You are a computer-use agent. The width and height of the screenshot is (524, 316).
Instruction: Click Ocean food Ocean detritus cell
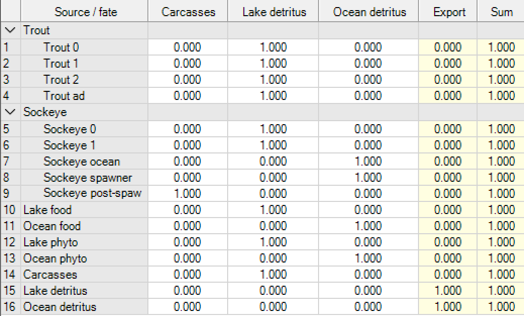click(x=369, y=226)
